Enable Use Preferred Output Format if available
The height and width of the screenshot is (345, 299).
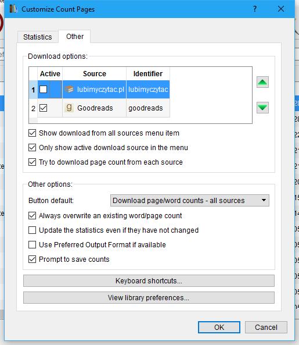[33, 245]
